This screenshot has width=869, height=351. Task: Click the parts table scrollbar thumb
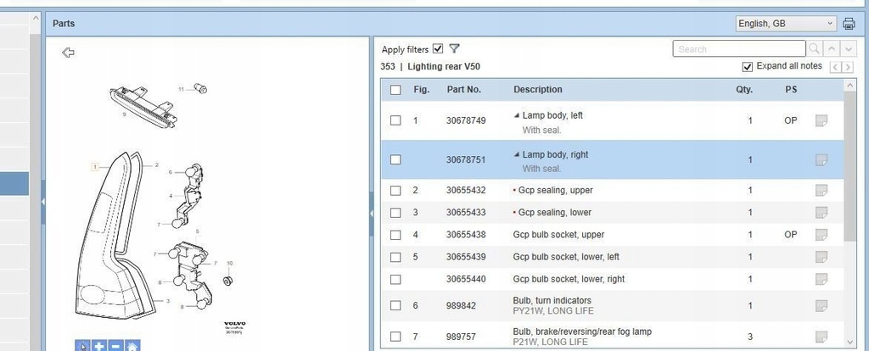point(850,166)
